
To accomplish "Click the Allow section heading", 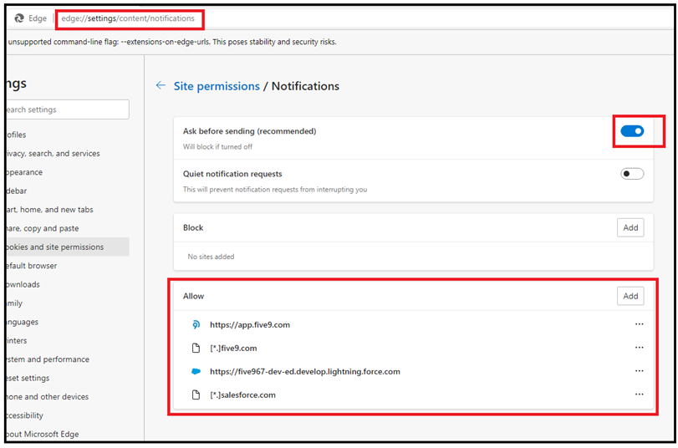I will point(193,296).
